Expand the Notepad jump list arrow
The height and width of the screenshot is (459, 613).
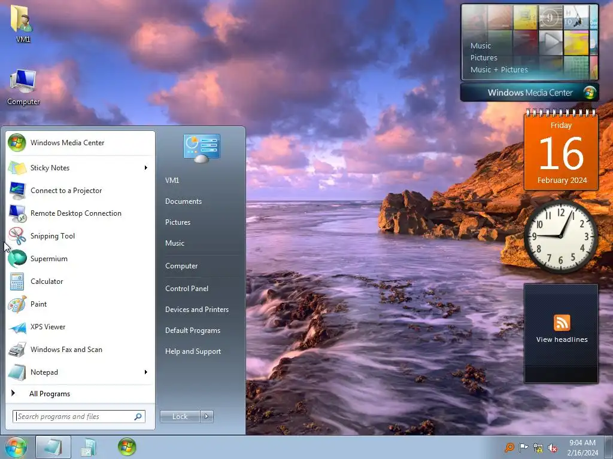coord(146,372)
